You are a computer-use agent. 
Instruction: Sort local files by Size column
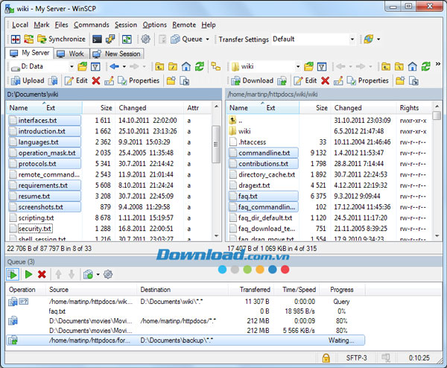pos(99,108)
